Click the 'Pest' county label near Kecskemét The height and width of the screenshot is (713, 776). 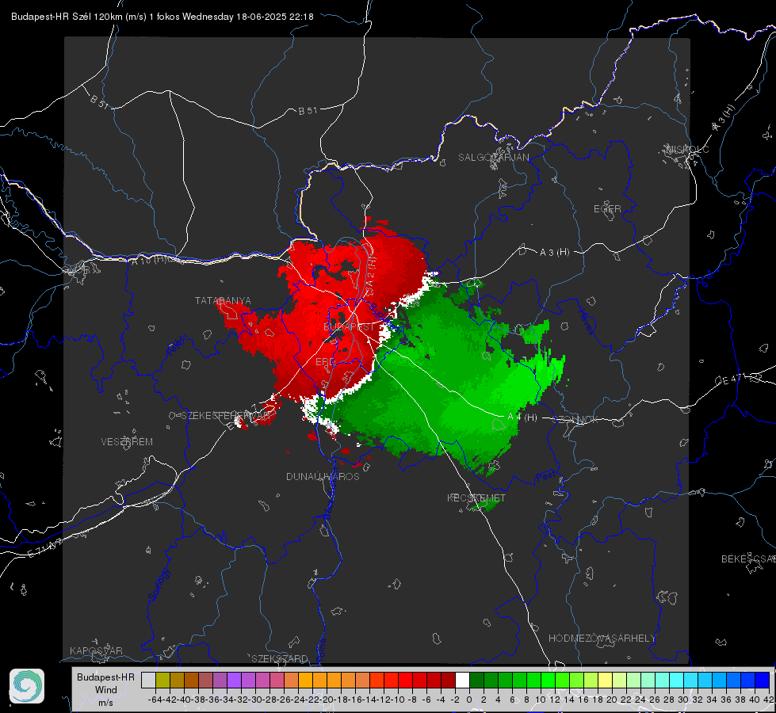(x=546, y=477)
